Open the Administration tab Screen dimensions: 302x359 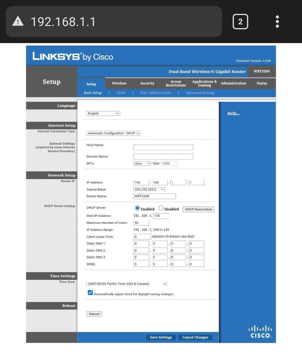tap(233, 83)
